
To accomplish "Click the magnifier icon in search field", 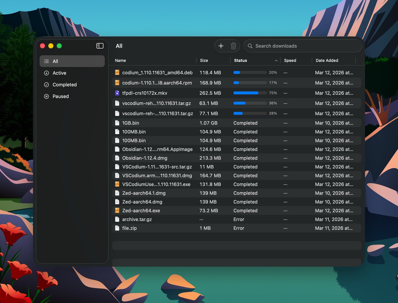I will click(x=250, y=46).
